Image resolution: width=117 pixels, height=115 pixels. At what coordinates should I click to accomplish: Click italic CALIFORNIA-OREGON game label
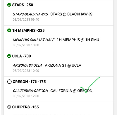(x=30, y=91)
